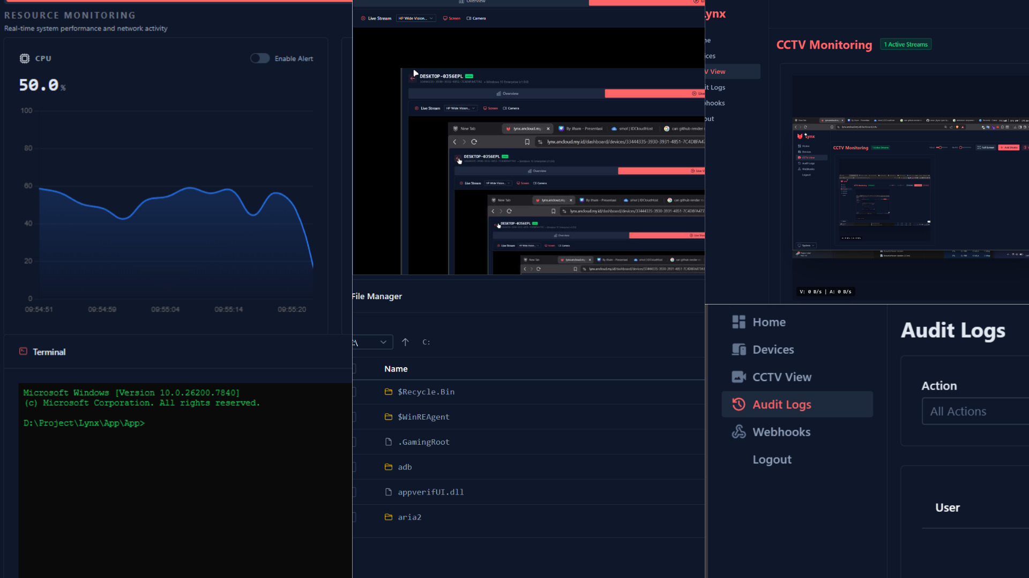Click the User column label under Audit Logs
Screen dimensions: 1029x578
coord(947,507)
